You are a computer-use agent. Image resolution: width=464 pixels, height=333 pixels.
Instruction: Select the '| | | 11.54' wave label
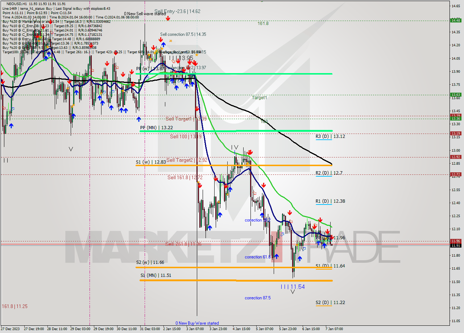click(x=293, y=287)
